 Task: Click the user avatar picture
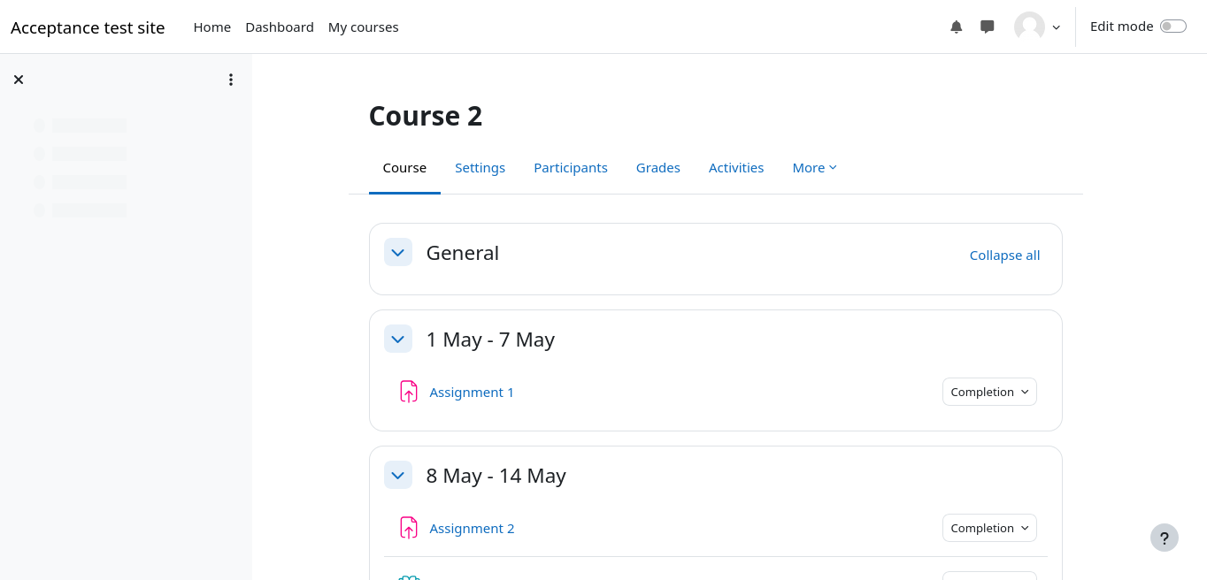point(1029,27)
